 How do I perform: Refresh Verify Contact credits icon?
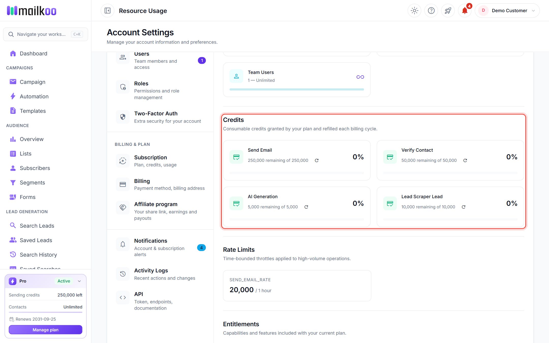click(465, 160)
